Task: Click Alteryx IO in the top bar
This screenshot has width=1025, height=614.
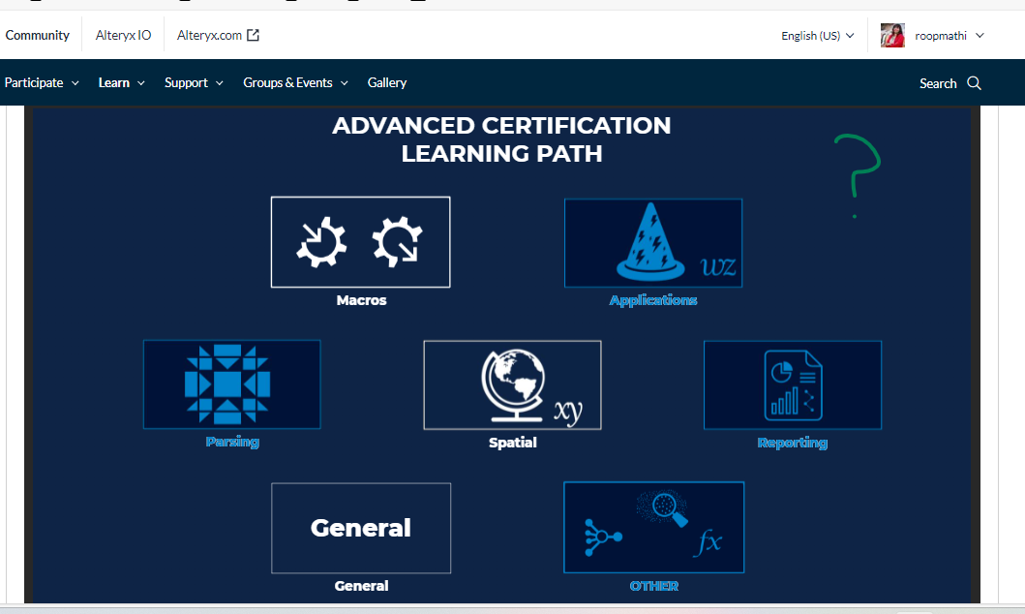Action: coord(122,34)
